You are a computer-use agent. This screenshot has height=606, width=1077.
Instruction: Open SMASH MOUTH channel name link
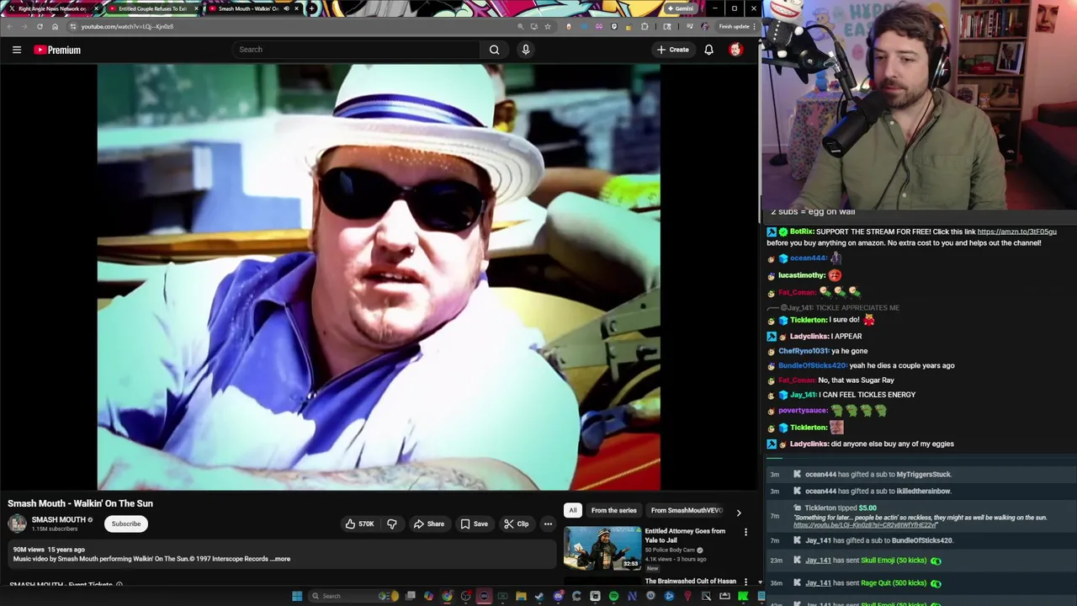(59, 520)
